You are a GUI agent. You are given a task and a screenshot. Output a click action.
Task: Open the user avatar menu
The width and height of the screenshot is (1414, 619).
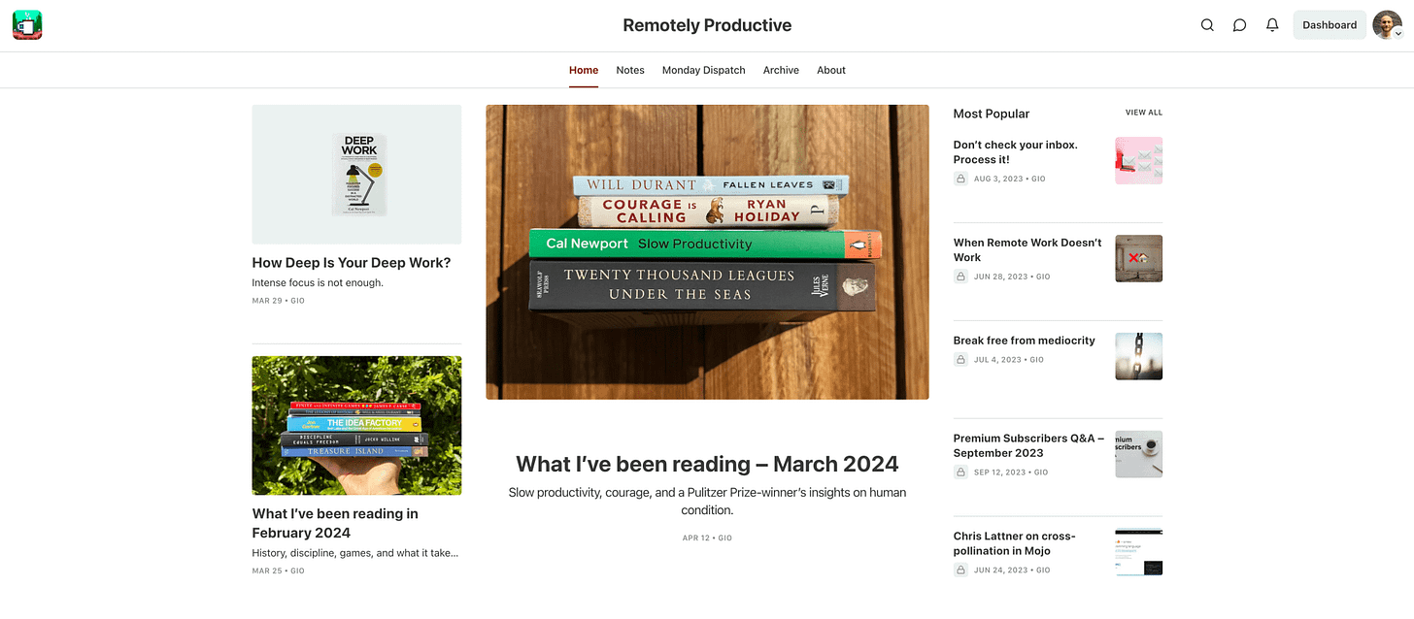coord(1387,25)
